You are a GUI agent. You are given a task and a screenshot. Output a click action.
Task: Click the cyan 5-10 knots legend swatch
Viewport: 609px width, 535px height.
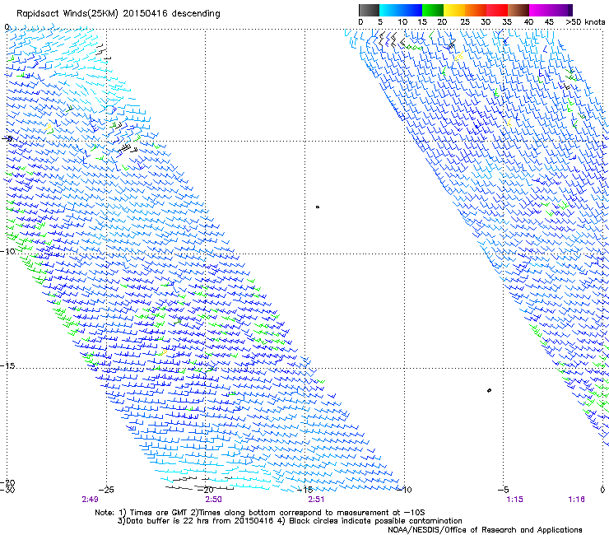click(x=390, y=10)
